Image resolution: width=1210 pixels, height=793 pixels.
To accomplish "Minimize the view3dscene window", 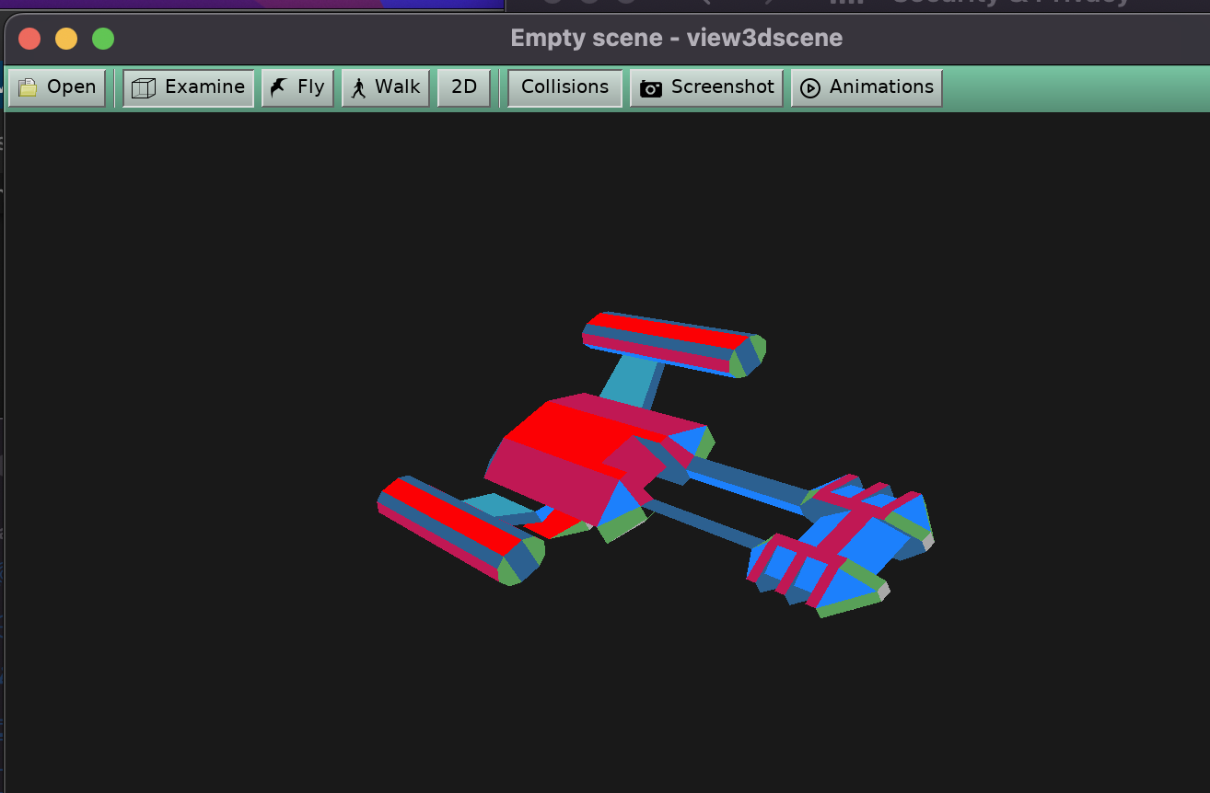I will 66,39.
